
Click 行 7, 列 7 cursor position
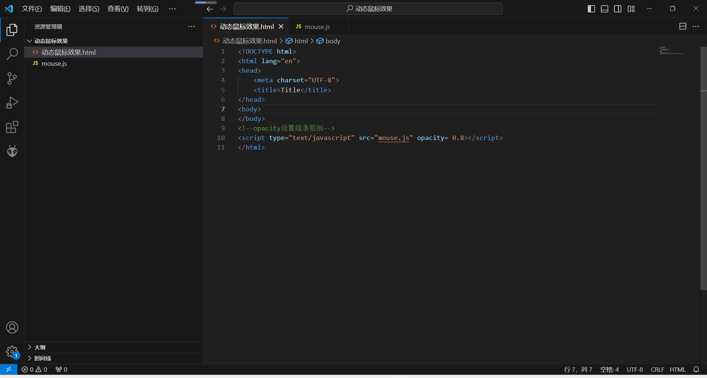pos(578,370)
